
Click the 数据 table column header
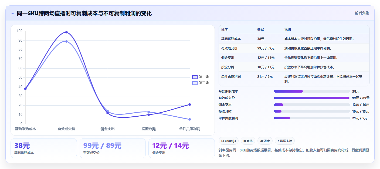261,30
